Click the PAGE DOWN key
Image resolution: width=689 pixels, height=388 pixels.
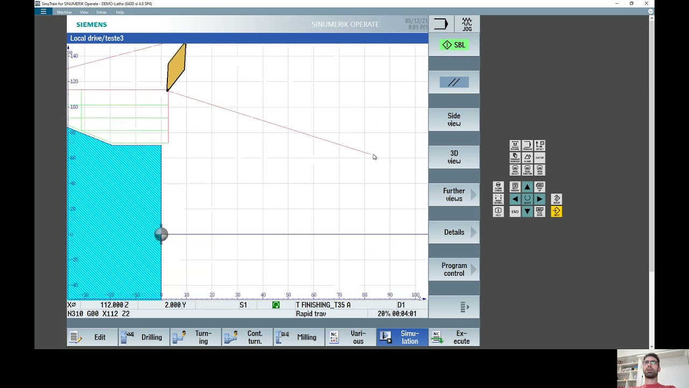[x=539, y=211]
